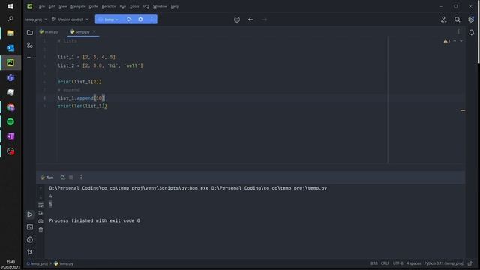Click the print icon in Run console
The height and width of the screenshot is (270, 480).
pyautogui.click(x=40, y=221)
